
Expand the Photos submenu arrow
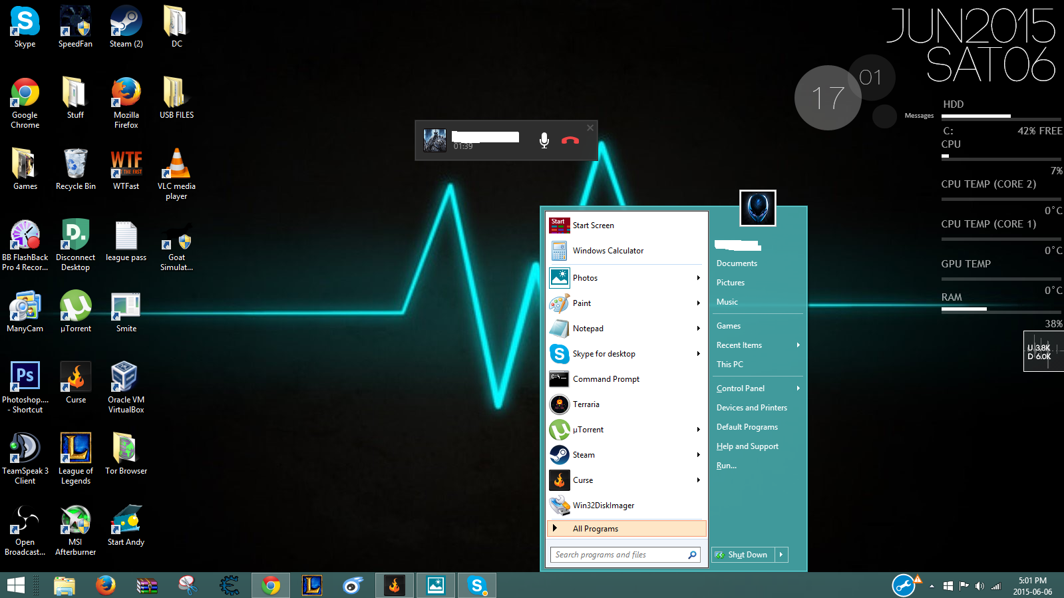coord(698,278)
